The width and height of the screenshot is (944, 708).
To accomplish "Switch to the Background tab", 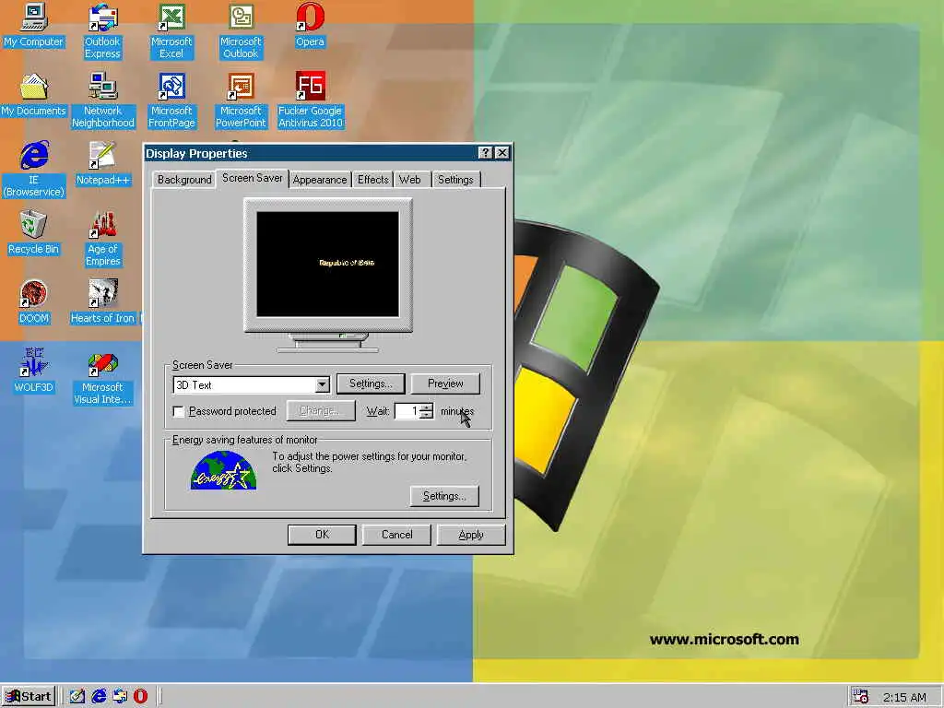I will tap(184, 180).
